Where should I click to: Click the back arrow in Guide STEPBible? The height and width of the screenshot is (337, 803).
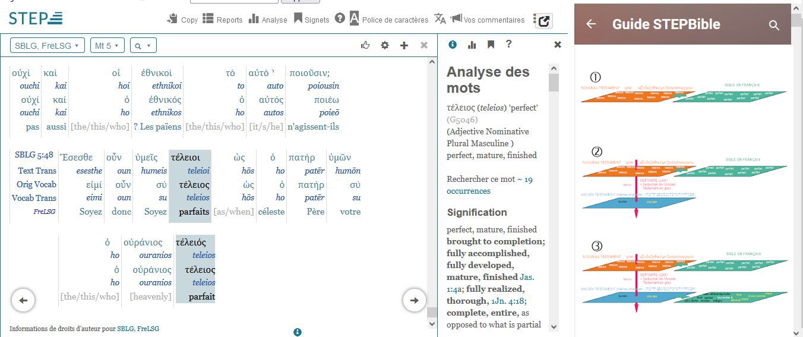[590, 24]
